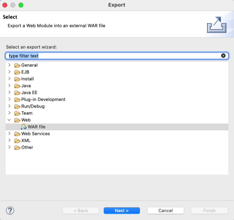The height and width of the screenshot is (220, 234).
Task: Select the Team label
Action: click(27, 113)
